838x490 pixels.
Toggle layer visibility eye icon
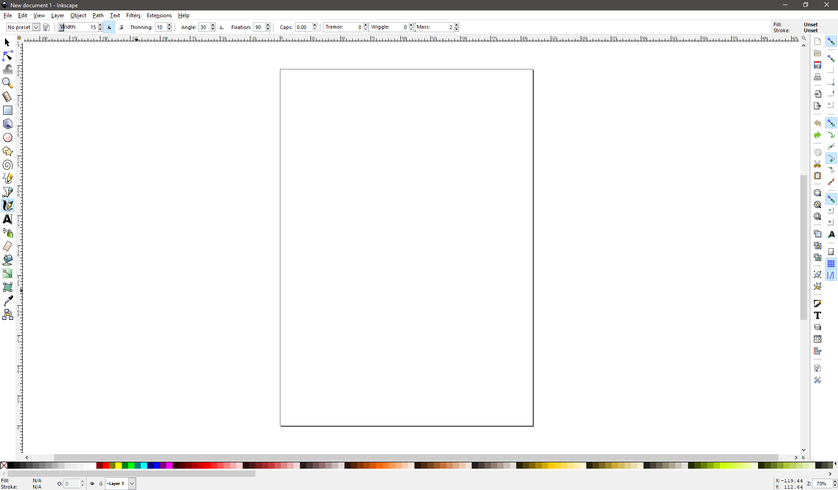click(92, 484)
